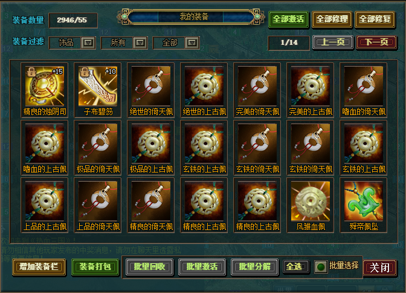Click 全部修理 to repair all
Viewport: 406px width, 293px height.
coord(332,19)
